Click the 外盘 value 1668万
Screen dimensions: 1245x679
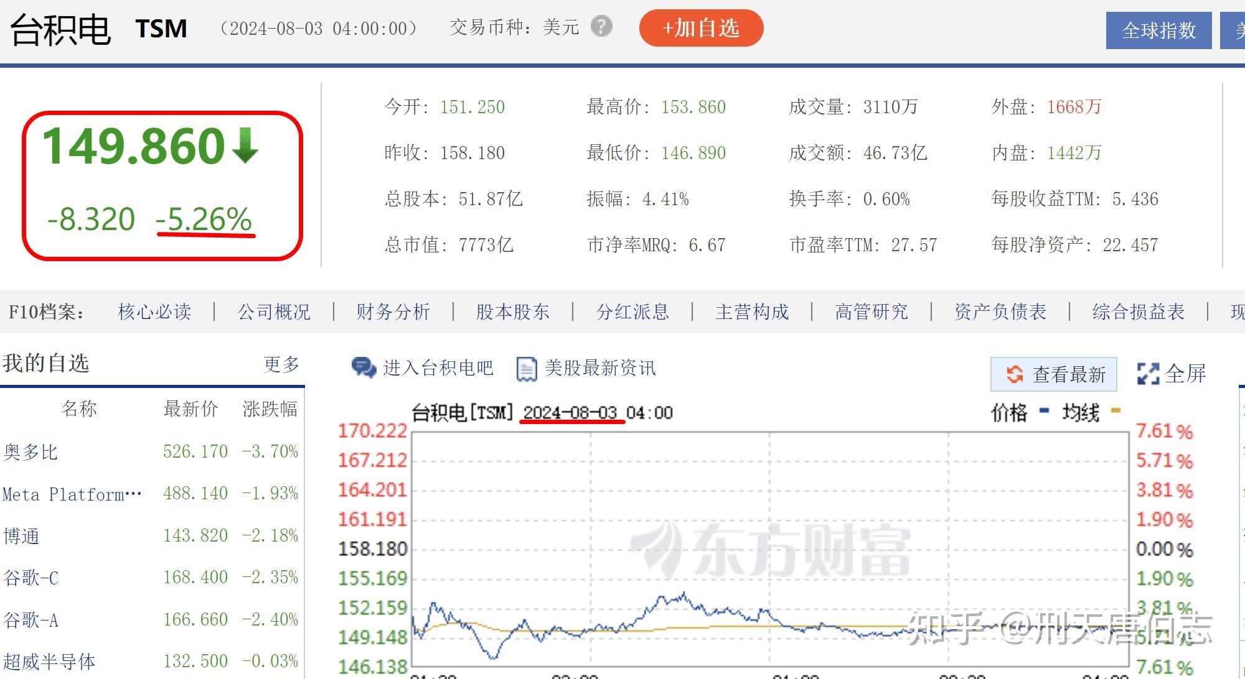tap(1074, 107)
